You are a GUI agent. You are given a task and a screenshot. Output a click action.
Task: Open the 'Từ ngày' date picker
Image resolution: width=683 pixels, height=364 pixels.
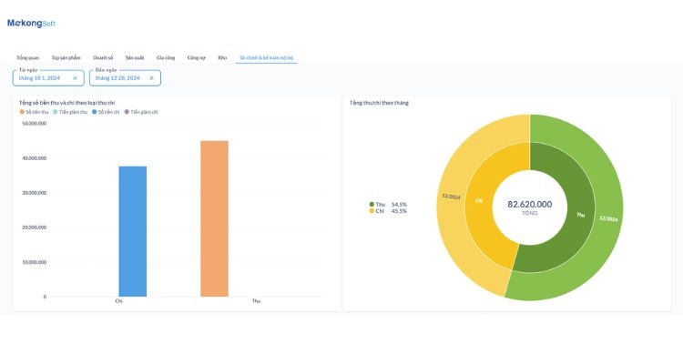click(41, 78)
